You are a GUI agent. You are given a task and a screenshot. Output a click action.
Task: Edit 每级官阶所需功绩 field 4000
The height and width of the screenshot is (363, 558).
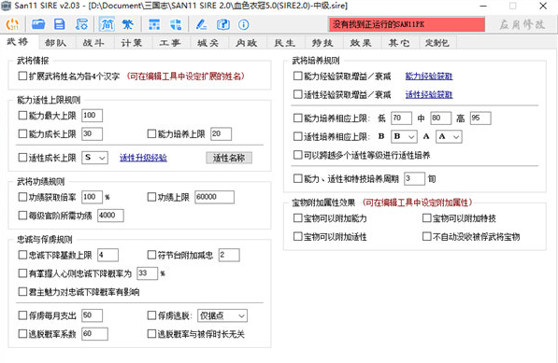110,216
